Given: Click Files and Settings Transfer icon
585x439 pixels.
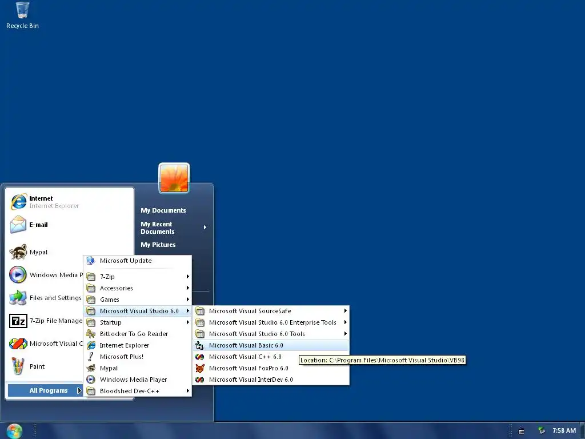Looking at the screenshot, I should click(18, 297).
